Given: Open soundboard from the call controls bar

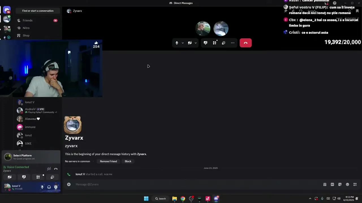Looking at the screenshot, I should tap(224, 43).
